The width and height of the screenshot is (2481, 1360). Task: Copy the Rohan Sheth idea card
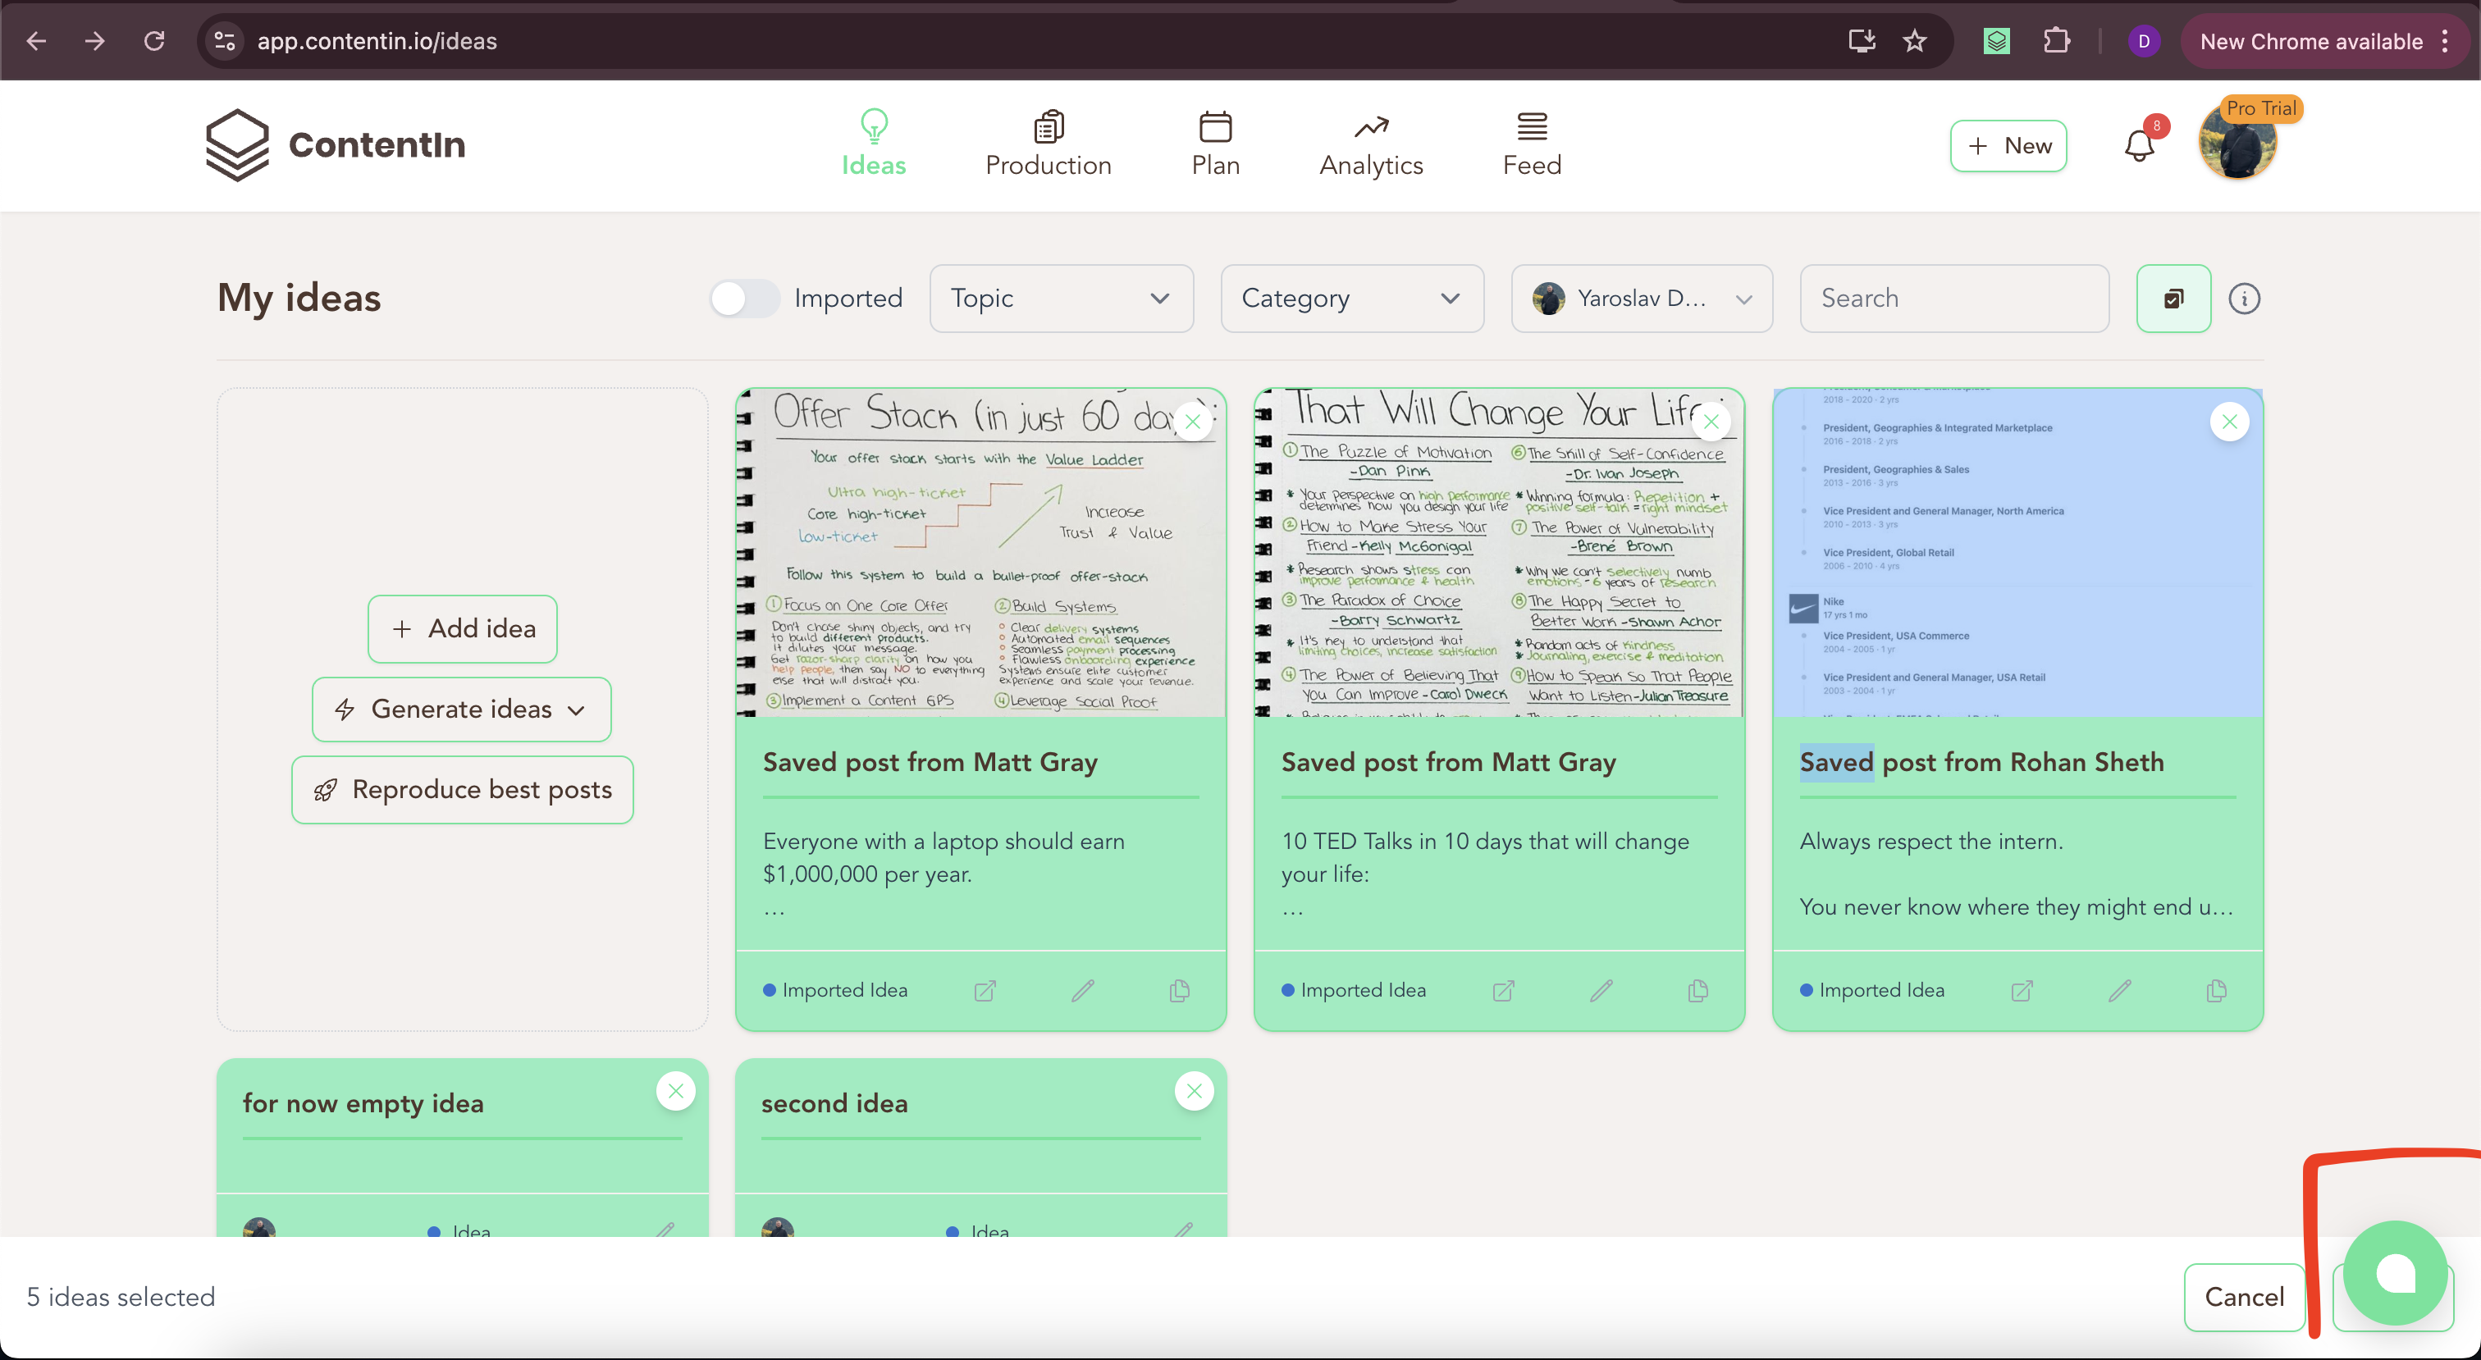2216,990
